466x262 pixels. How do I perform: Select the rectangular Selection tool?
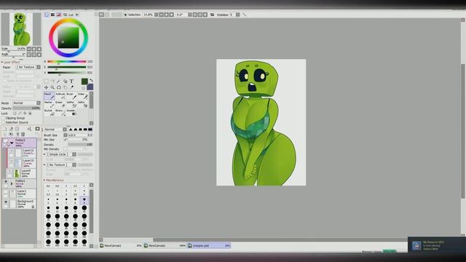click(46, 81)
